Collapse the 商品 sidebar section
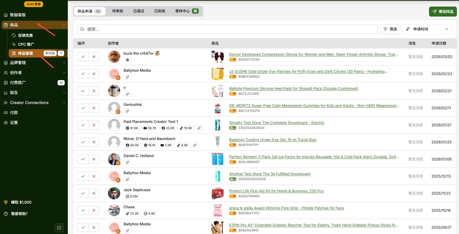Image resolution: width=459 pixels, height=234 pixels. click(x=64, y=25)
